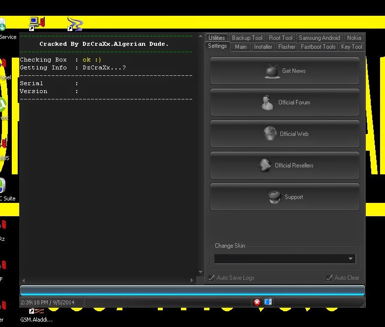This screenshot has width=385, height=327.
Task: Click the 'Checking Box' log line
Action: point(60,60)
